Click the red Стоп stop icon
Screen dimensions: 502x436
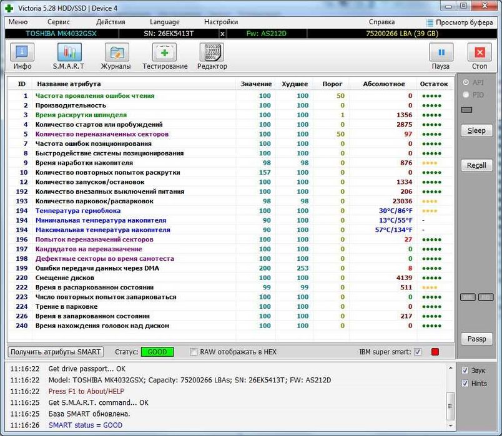pos(480,52)
